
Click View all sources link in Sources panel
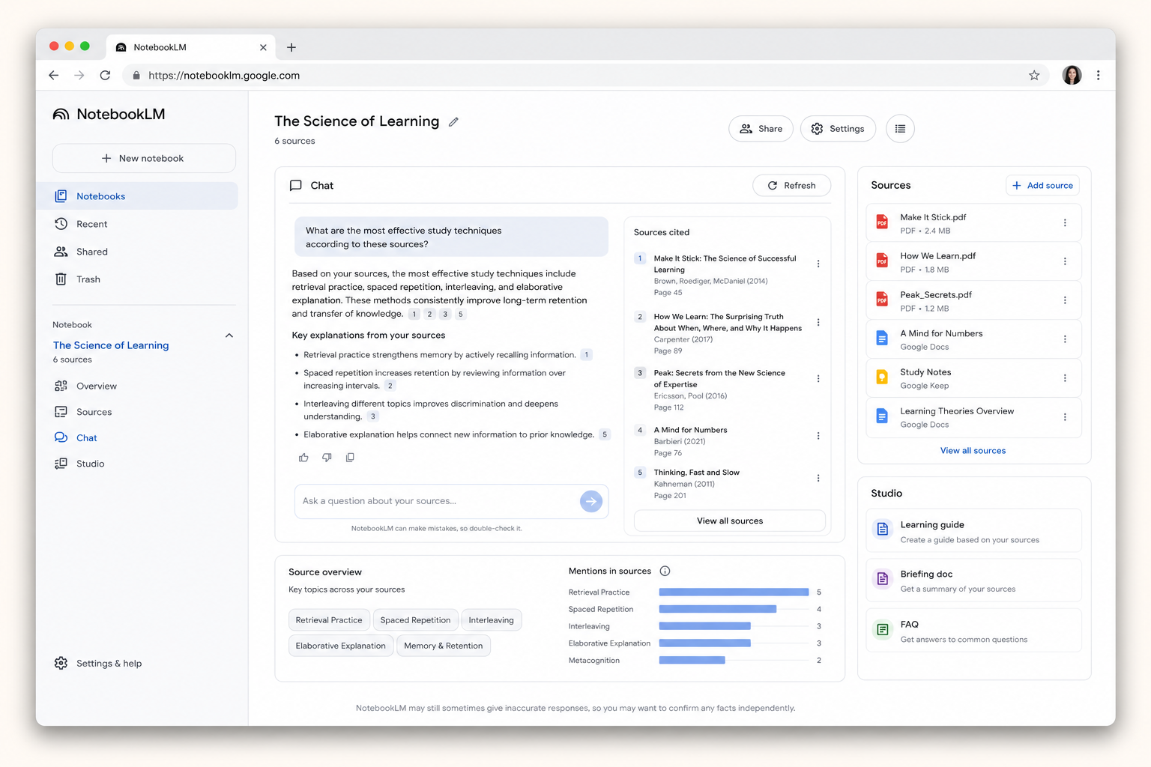(973, 451)
